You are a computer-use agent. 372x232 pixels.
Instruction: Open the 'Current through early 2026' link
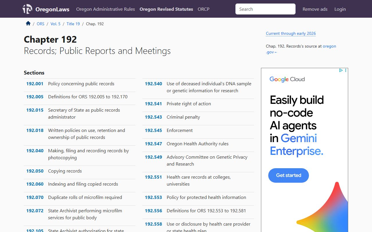click(x=291, y=33)
